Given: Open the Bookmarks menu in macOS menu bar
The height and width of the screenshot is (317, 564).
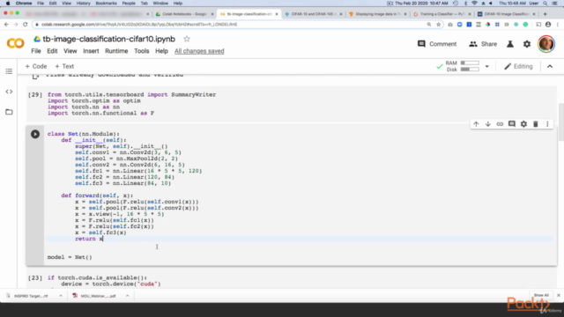Looking at the screenshot, I should (x=106, y=4).
